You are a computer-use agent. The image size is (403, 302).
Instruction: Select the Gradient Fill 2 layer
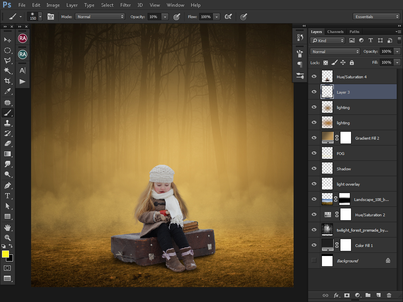coord(367,138)
